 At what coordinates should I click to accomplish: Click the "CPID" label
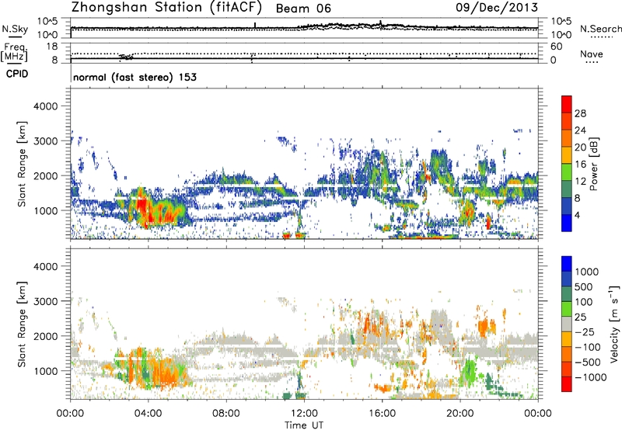[x=17, y=74]
